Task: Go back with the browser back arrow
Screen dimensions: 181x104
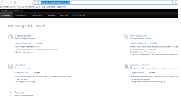Action: tap(2, 3)
